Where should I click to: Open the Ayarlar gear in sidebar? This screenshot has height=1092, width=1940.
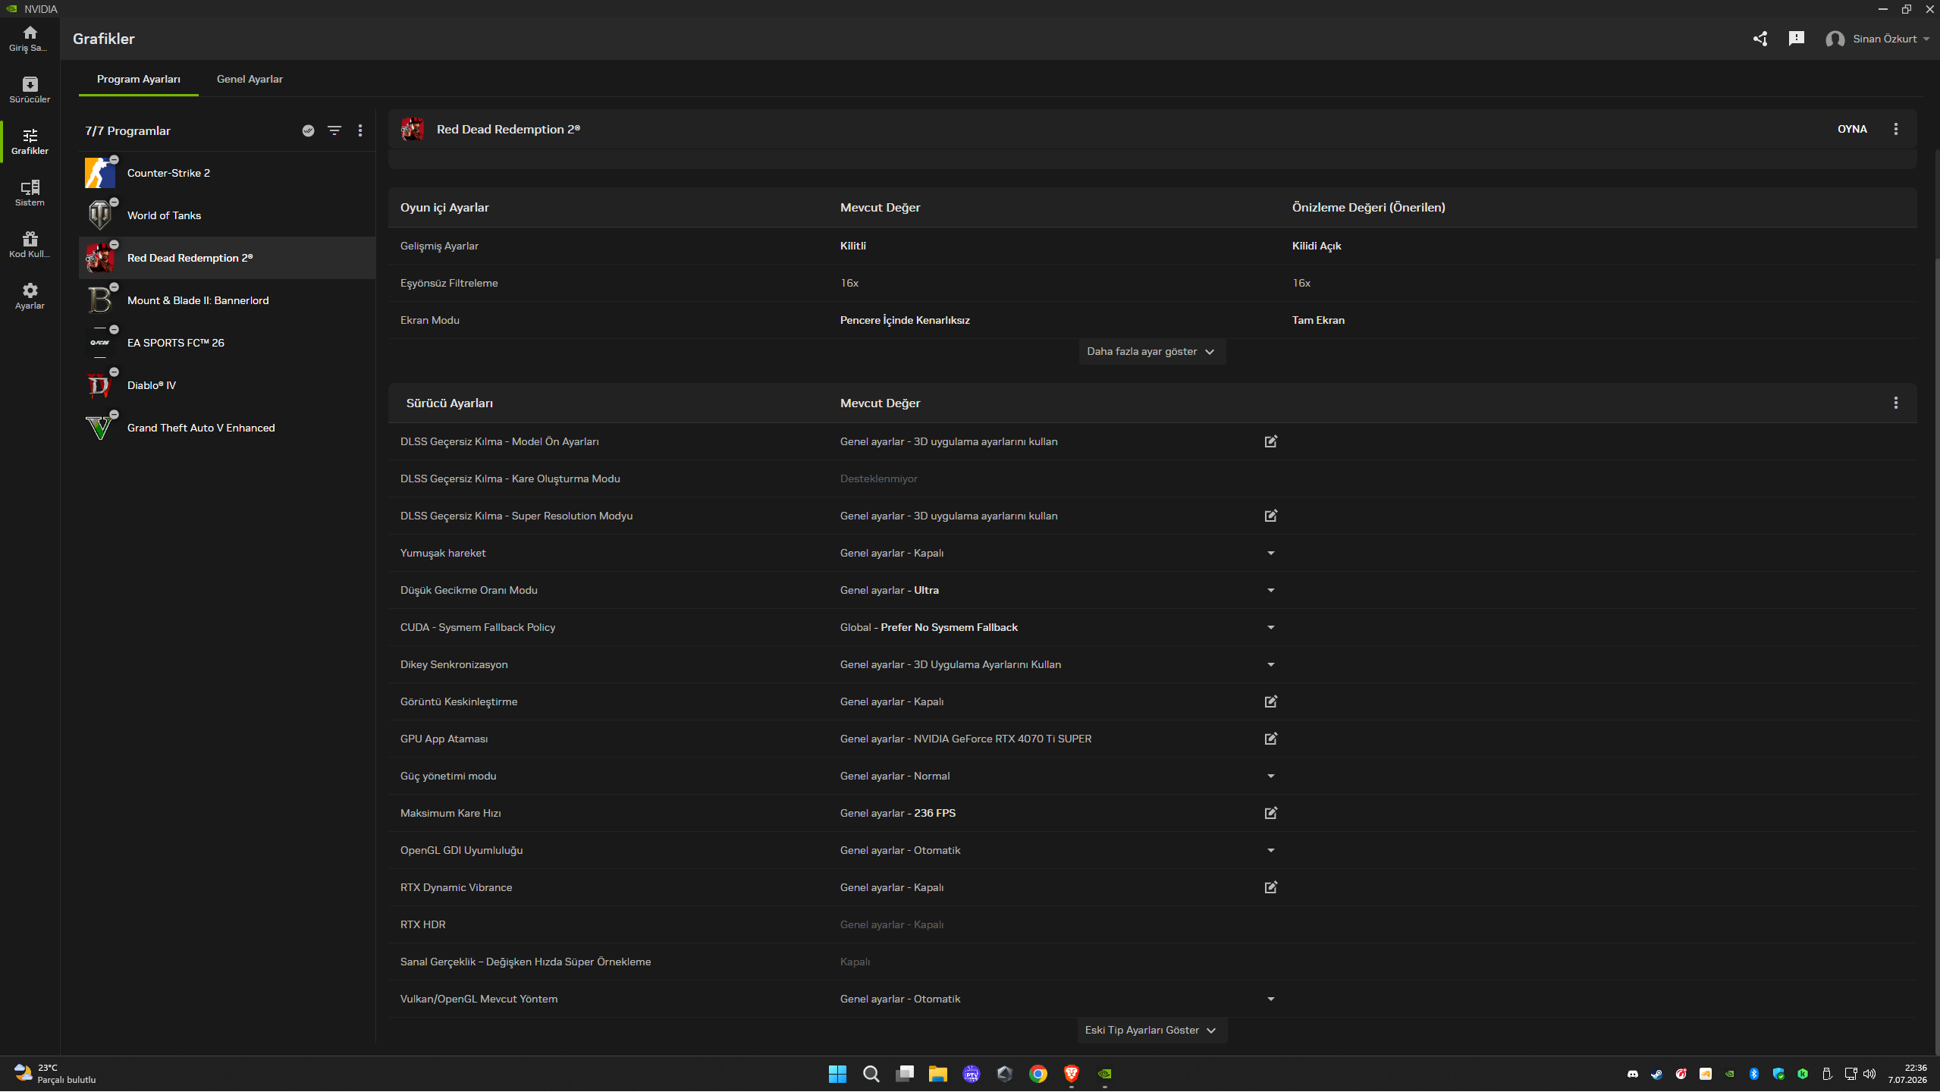click(x=30, y=296)
